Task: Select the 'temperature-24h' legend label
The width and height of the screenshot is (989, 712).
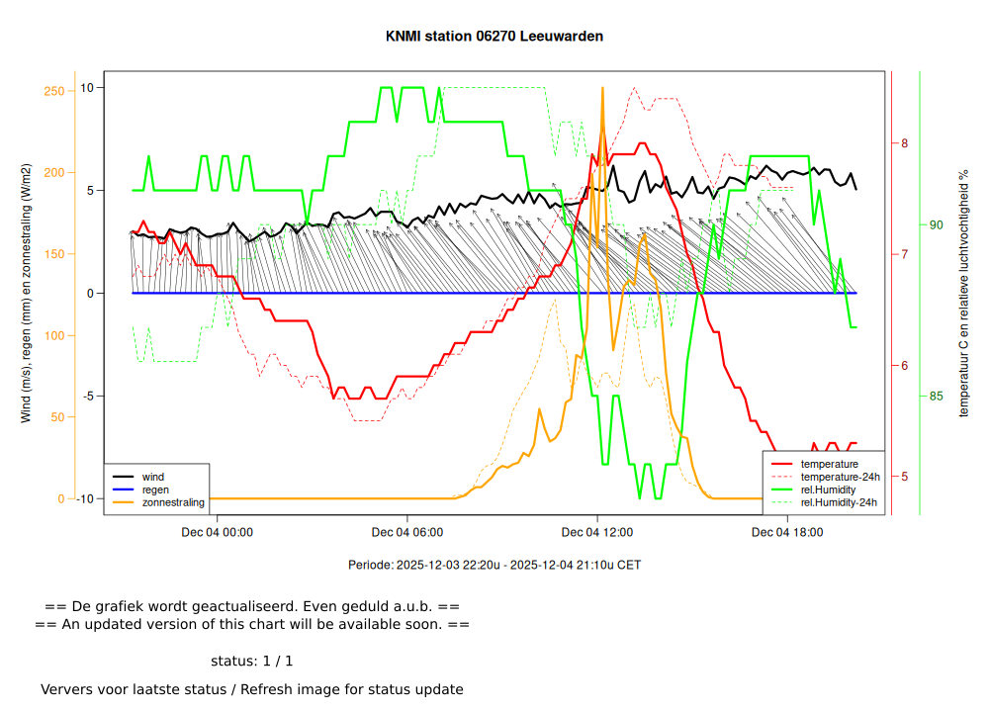Action: click(840, 477)
